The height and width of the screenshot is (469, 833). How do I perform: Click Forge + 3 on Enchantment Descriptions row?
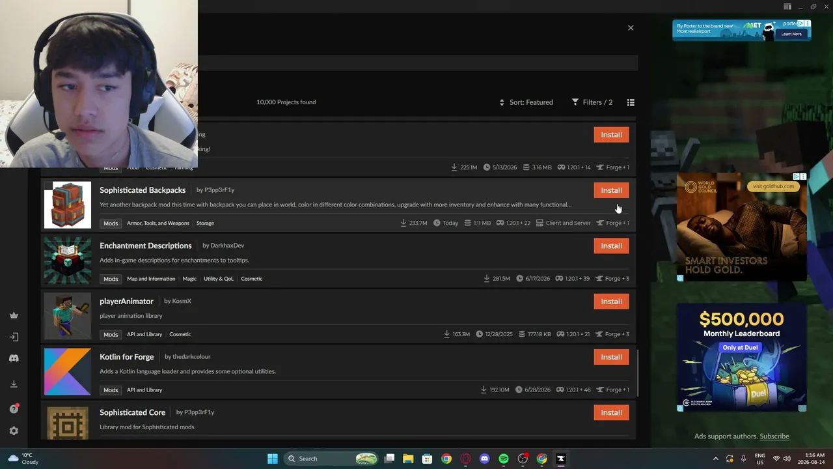tap(612, 279)
